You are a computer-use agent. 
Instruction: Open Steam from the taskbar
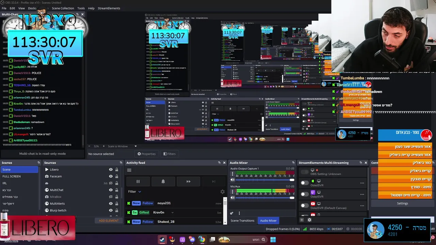pyautogui.click(x=162, y=240)
